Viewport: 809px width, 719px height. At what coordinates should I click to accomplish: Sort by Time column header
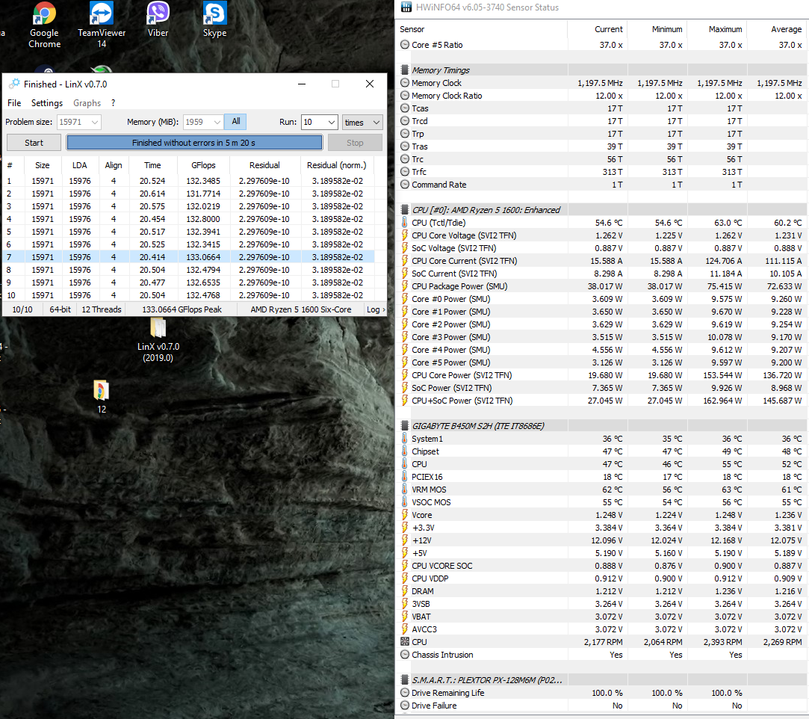[152, 165]
